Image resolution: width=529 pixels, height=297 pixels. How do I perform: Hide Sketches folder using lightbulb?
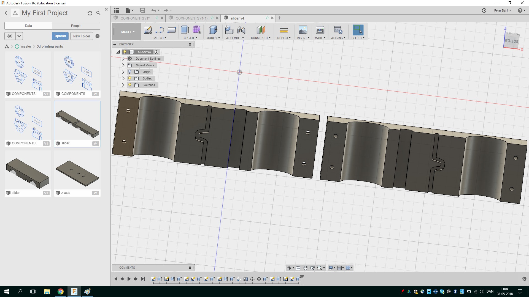pyautogui.click(x=129, y=85)
